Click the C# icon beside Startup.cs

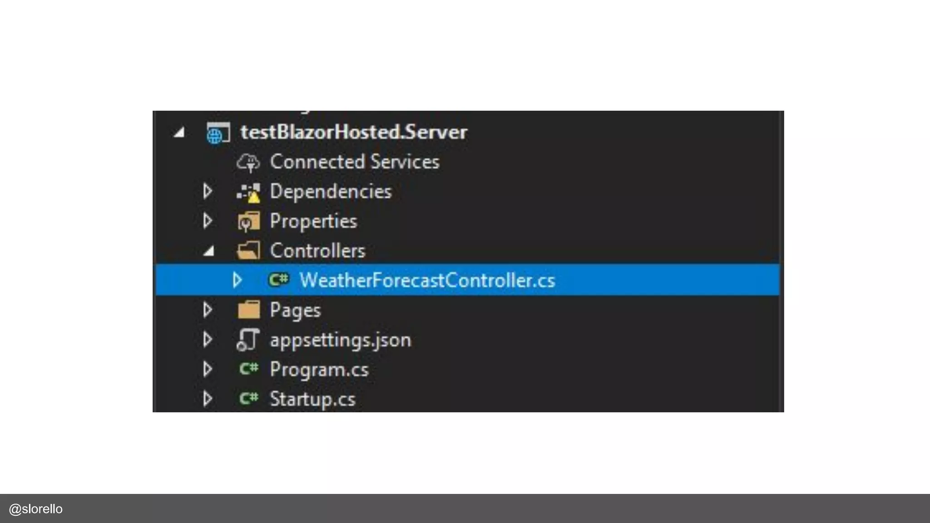(249, 399)
